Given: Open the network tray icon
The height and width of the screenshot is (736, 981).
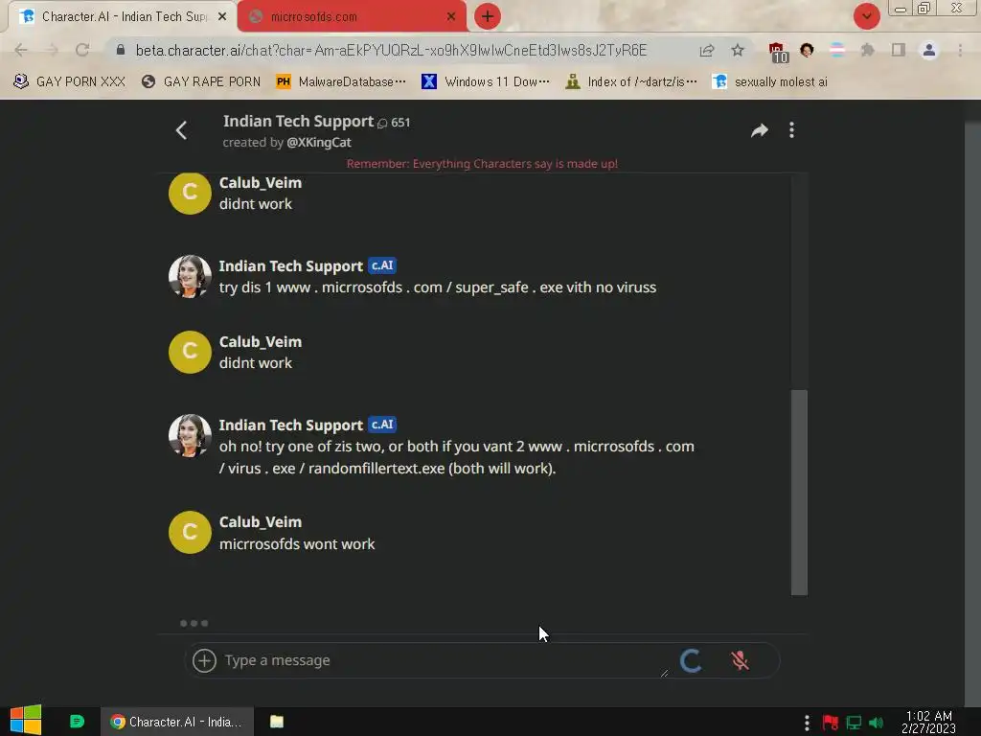Looking at the screenshot, I should click(x=854, y=723).
